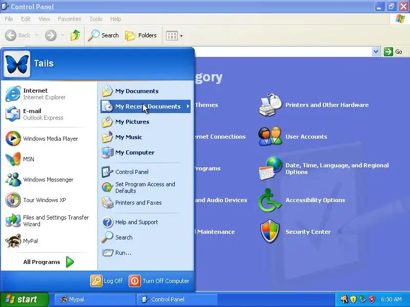Screen dimensions: 410x307
Task: Open the Forward history dropdown arrow
Action: pyautogui.click(x=63, y=35)
